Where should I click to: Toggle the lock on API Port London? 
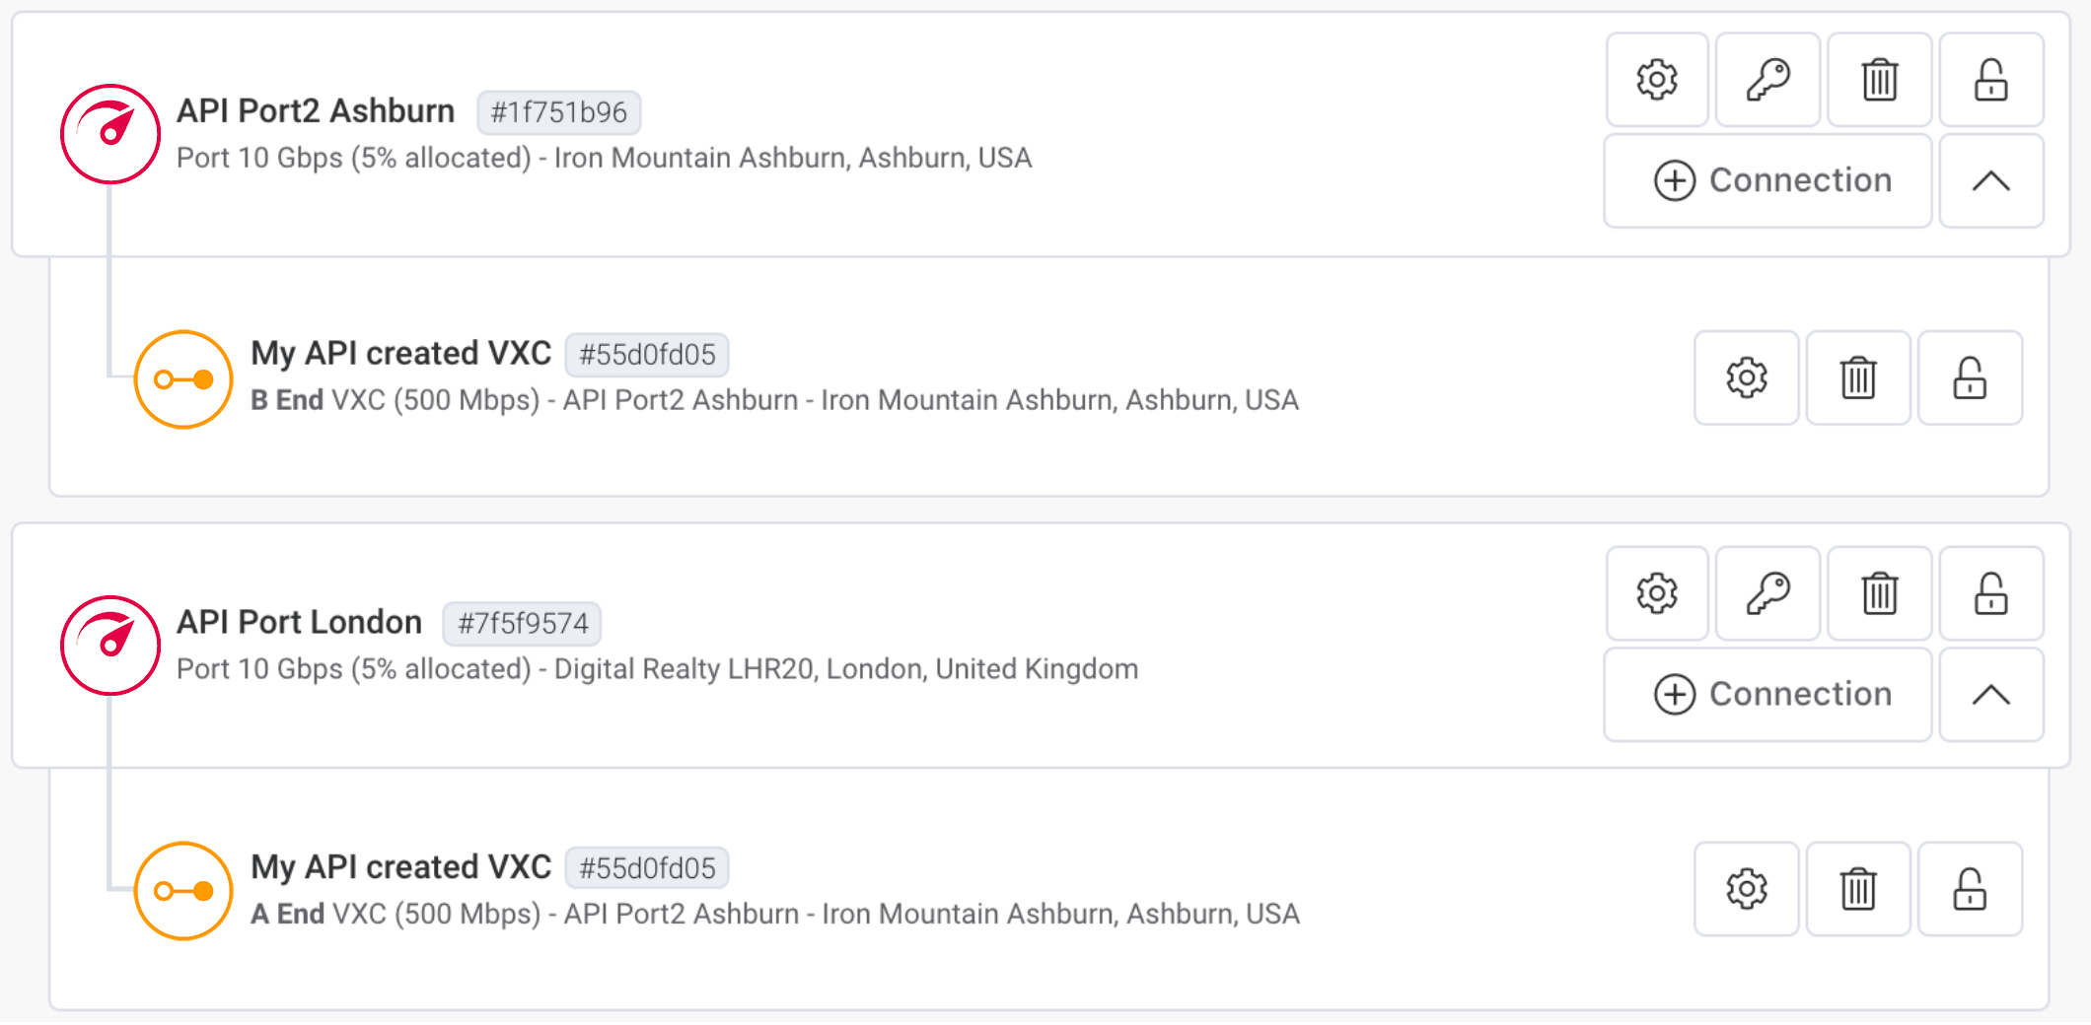coord(1991,594)
